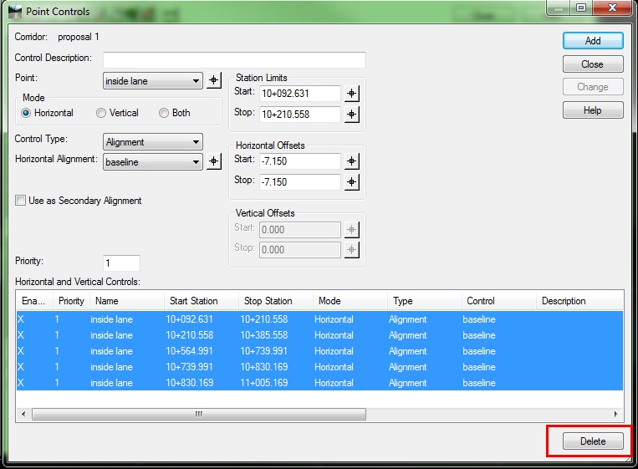Open the Point dropdown showing inside lane
The height and width of the screenshot is (469, 638).
coord(152,81)
